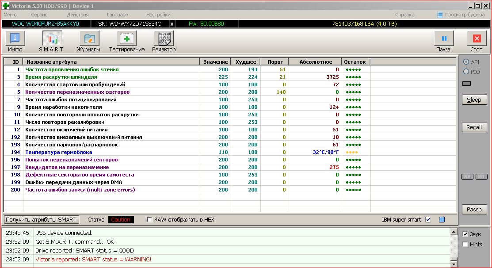Viewport: 492px width, 268px height.
Task: Sort by the ID column header
Action: point(14,62)
